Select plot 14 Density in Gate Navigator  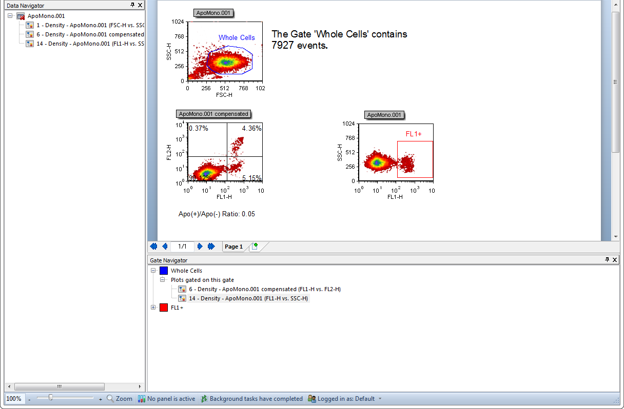pos(248,298)
